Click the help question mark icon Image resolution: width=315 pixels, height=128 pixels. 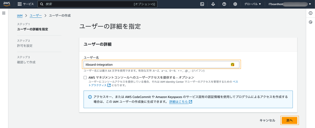(224, 4)
